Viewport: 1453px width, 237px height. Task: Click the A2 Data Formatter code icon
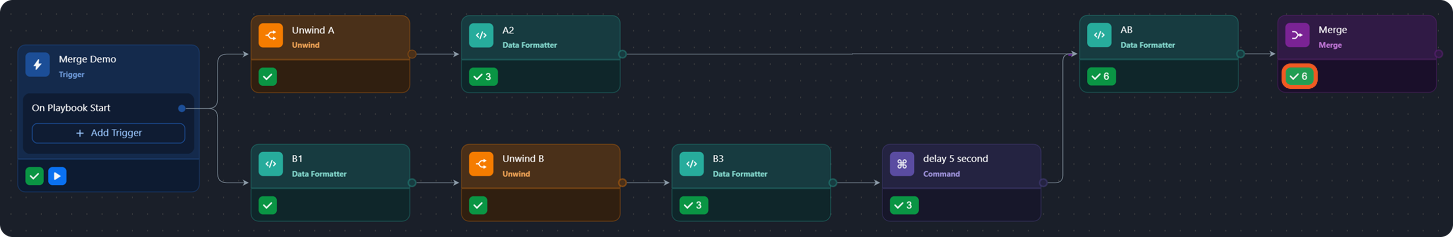point(481,36)
